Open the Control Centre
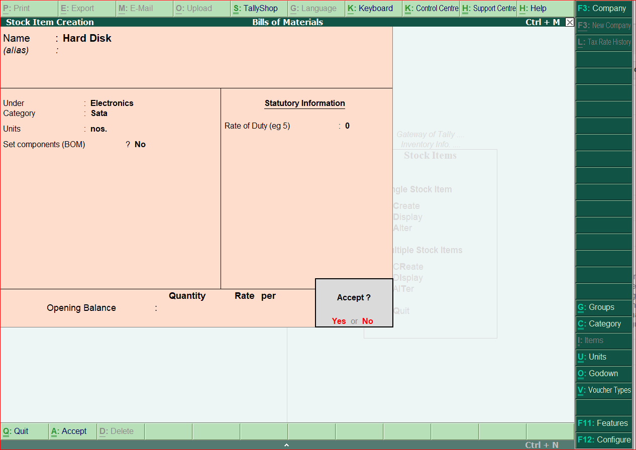 coord(431,9)
